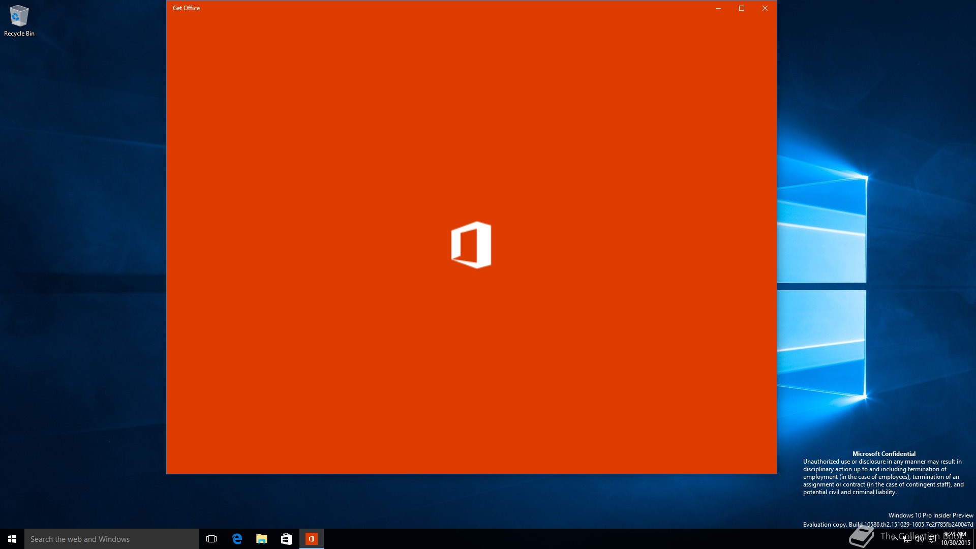This screenshot has width=976, height=549.
Task: Show the calendar via the 10/30/2015 clock
Action: (956, 539)
